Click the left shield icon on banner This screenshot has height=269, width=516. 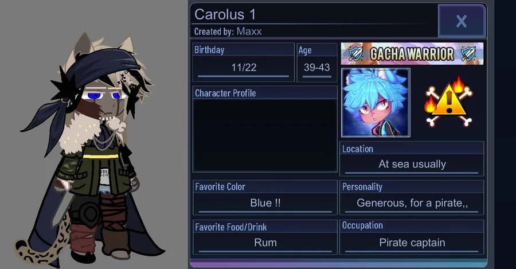[355, 54]
